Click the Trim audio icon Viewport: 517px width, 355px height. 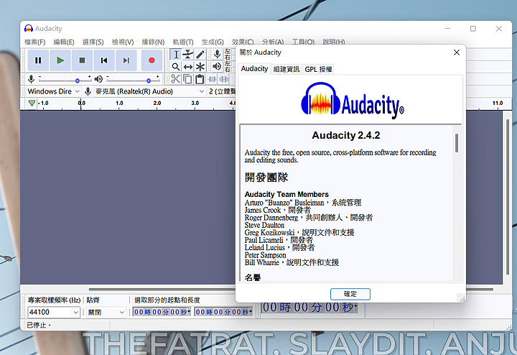pyautogui.click(x=212, y=79)
